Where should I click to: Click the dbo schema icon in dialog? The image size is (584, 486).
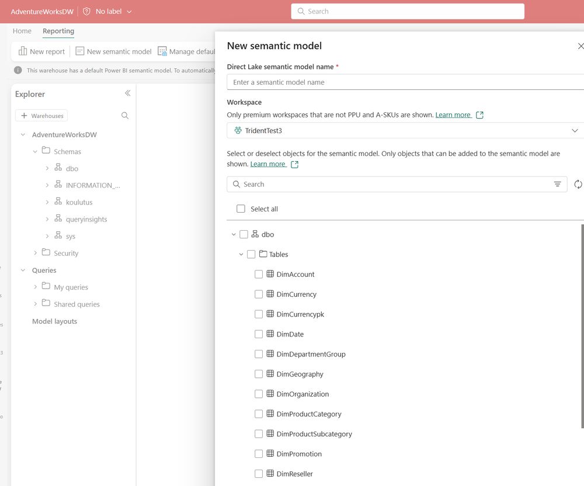[255, 234]
